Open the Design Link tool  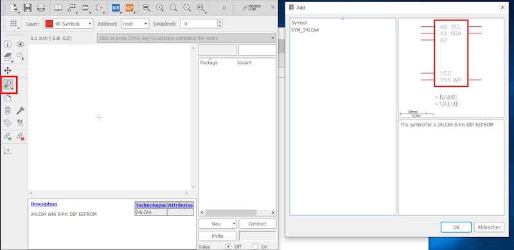click(x=251, y=7)
